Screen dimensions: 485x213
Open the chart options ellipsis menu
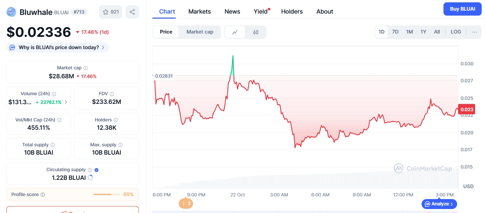(474, 32)
